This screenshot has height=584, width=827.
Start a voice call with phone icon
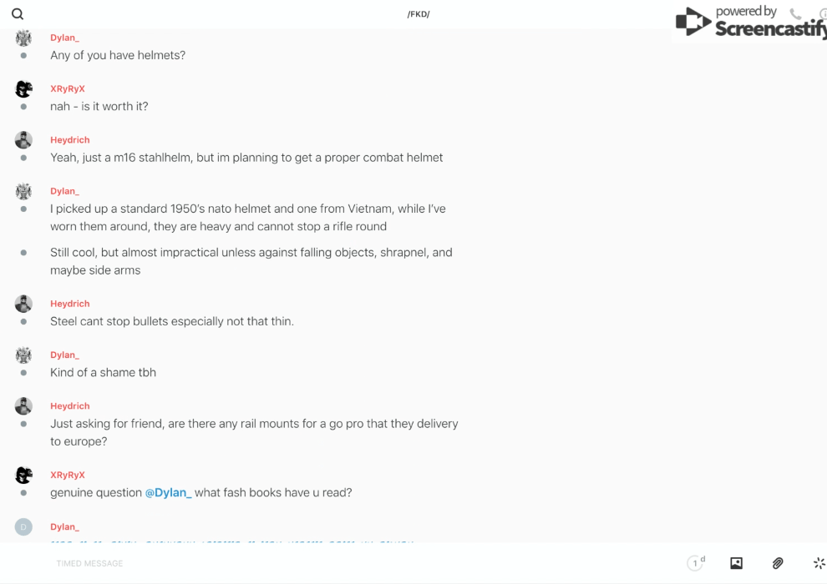click(x=795, y=14)
